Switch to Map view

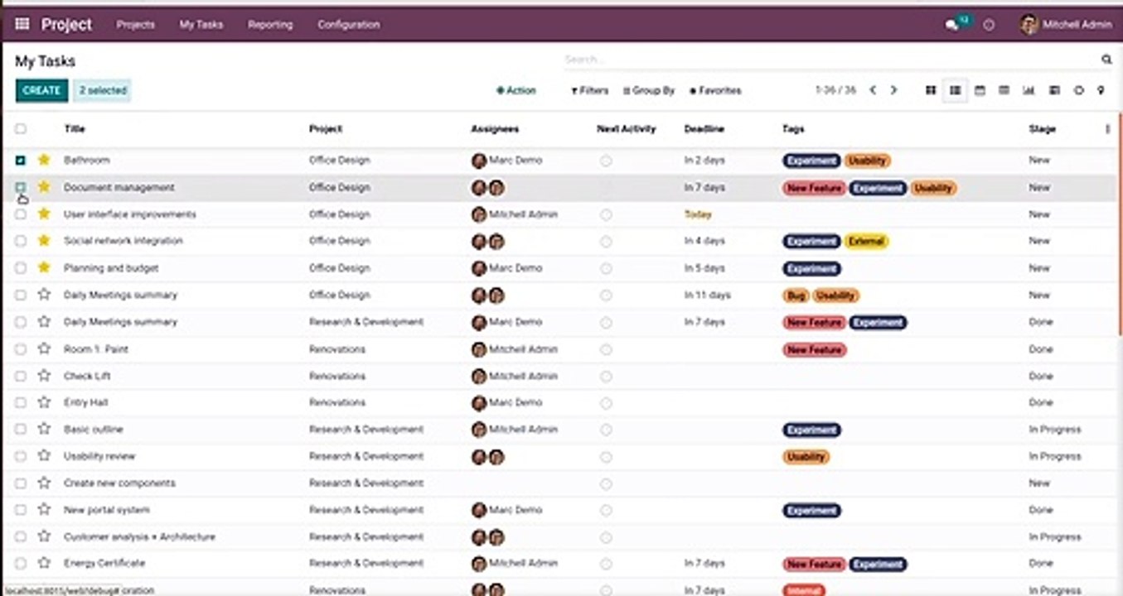pos(1101,90)
